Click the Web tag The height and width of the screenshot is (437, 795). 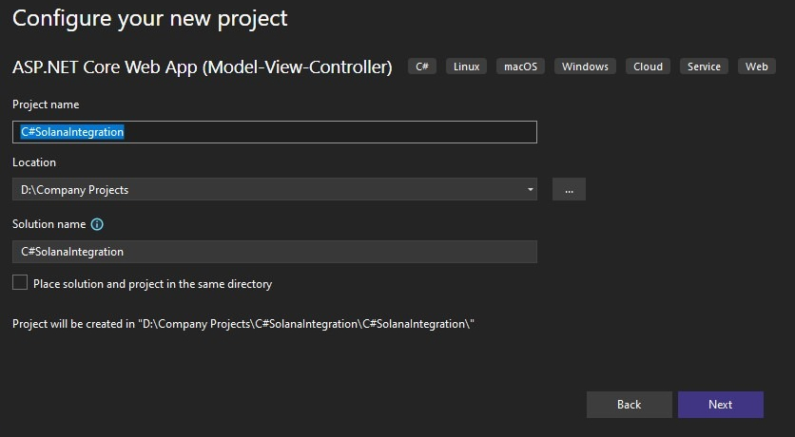point(756,66)
